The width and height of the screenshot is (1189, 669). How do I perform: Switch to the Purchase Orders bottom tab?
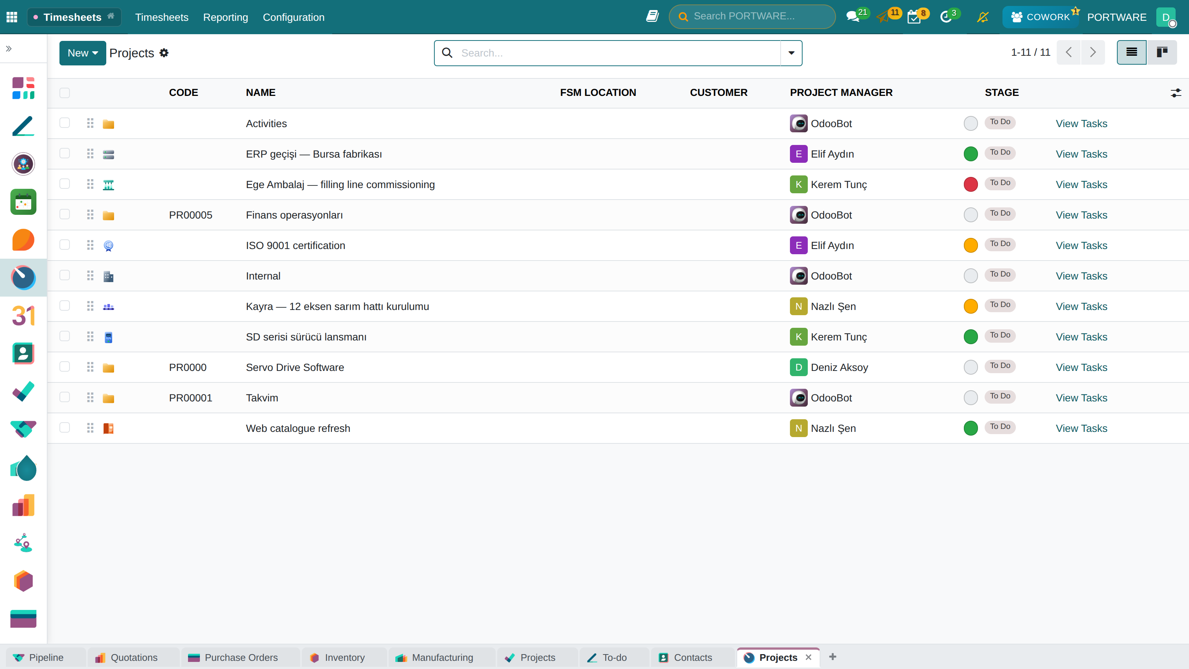pos(240,657)
